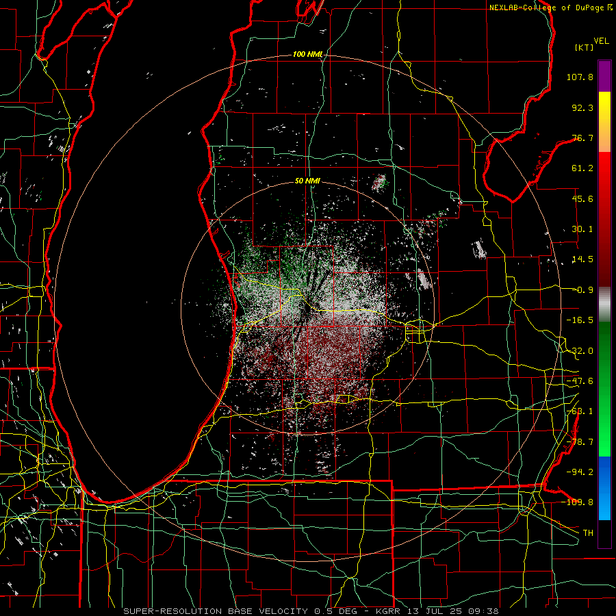This screenshot has width=616, height=616.
Task: Click the 30.1 value on velocity scale
Action: (582, 229)
